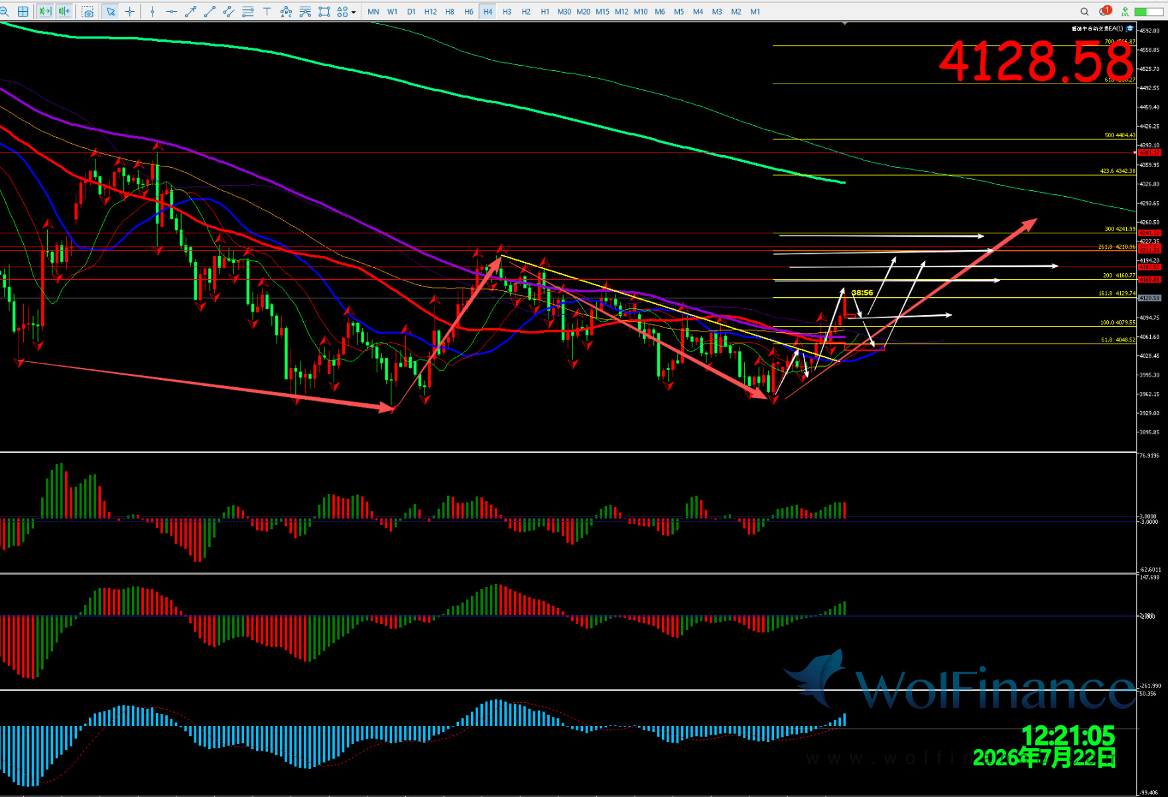Switch to M1 timeframe
The image size is (1168, 797).
(x=755, y=11)
